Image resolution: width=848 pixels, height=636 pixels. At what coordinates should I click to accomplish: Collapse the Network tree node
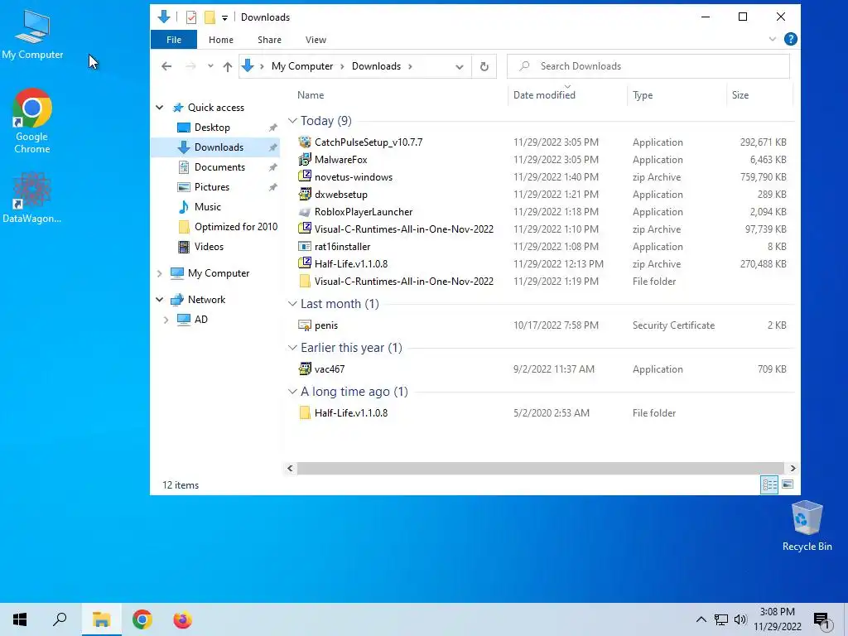coord(160,299)
